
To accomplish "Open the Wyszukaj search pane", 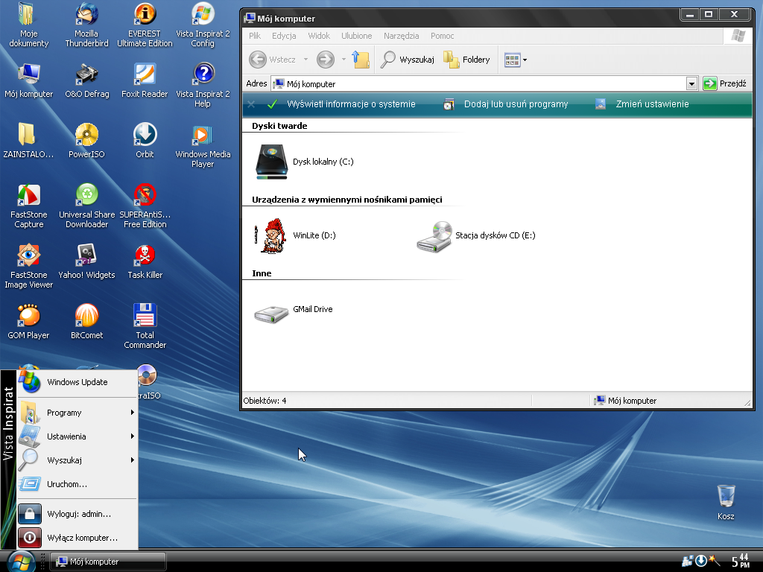I will tap(408, 60).
